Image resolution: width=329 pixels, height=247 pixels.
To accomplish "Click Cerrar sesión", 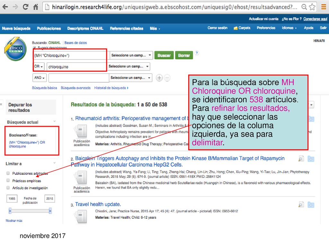I will [x=218, y=28].
